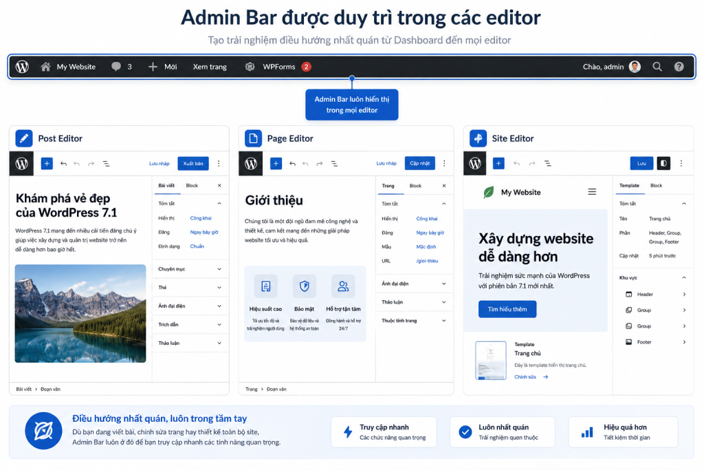Expand Thẻ panel in Post Editor
Screen dimensions: 704x470
pyautogui.click(x=189, y=288)
